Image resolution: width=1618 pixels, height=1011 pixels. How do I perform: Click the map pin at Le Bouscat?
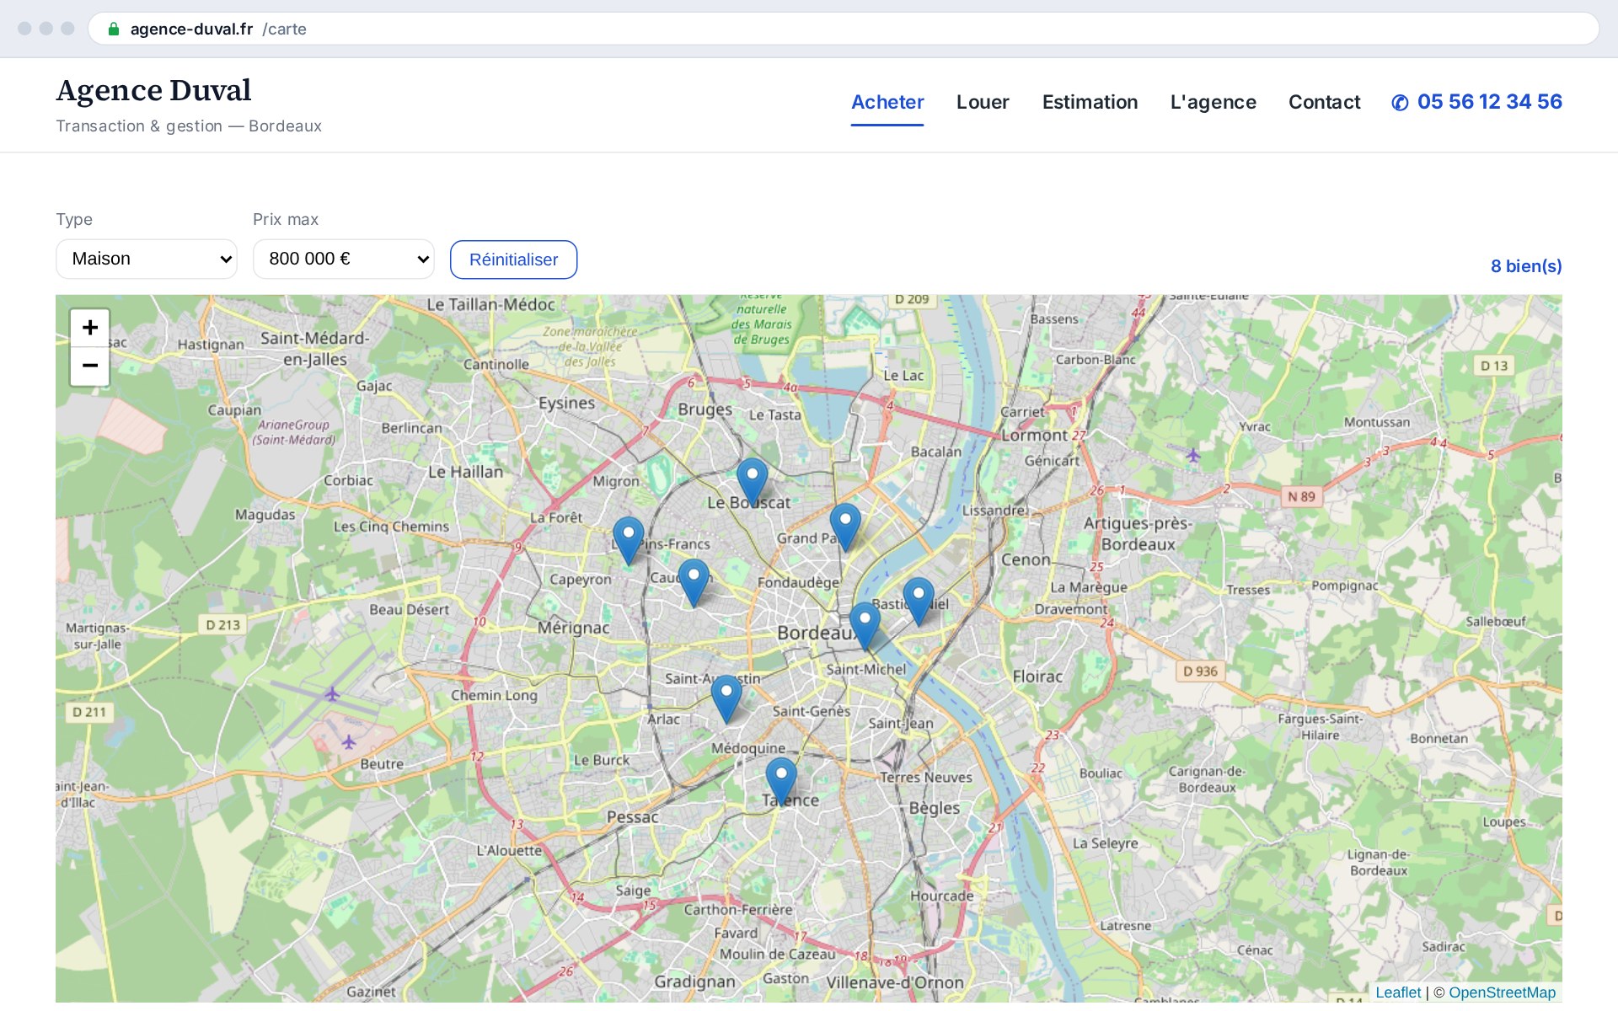(x=752, y=483)
